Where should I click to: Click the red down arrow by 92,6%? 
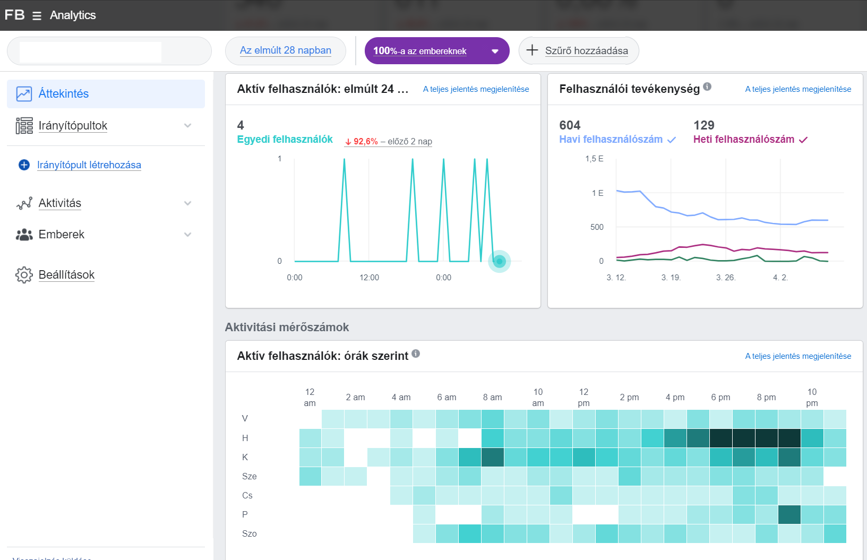coord(348,142)
